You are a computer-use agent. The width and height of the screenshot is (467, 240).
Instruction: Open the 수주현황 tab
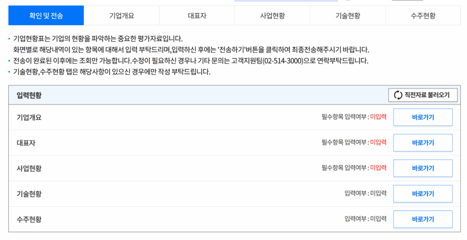pos(423,16)
